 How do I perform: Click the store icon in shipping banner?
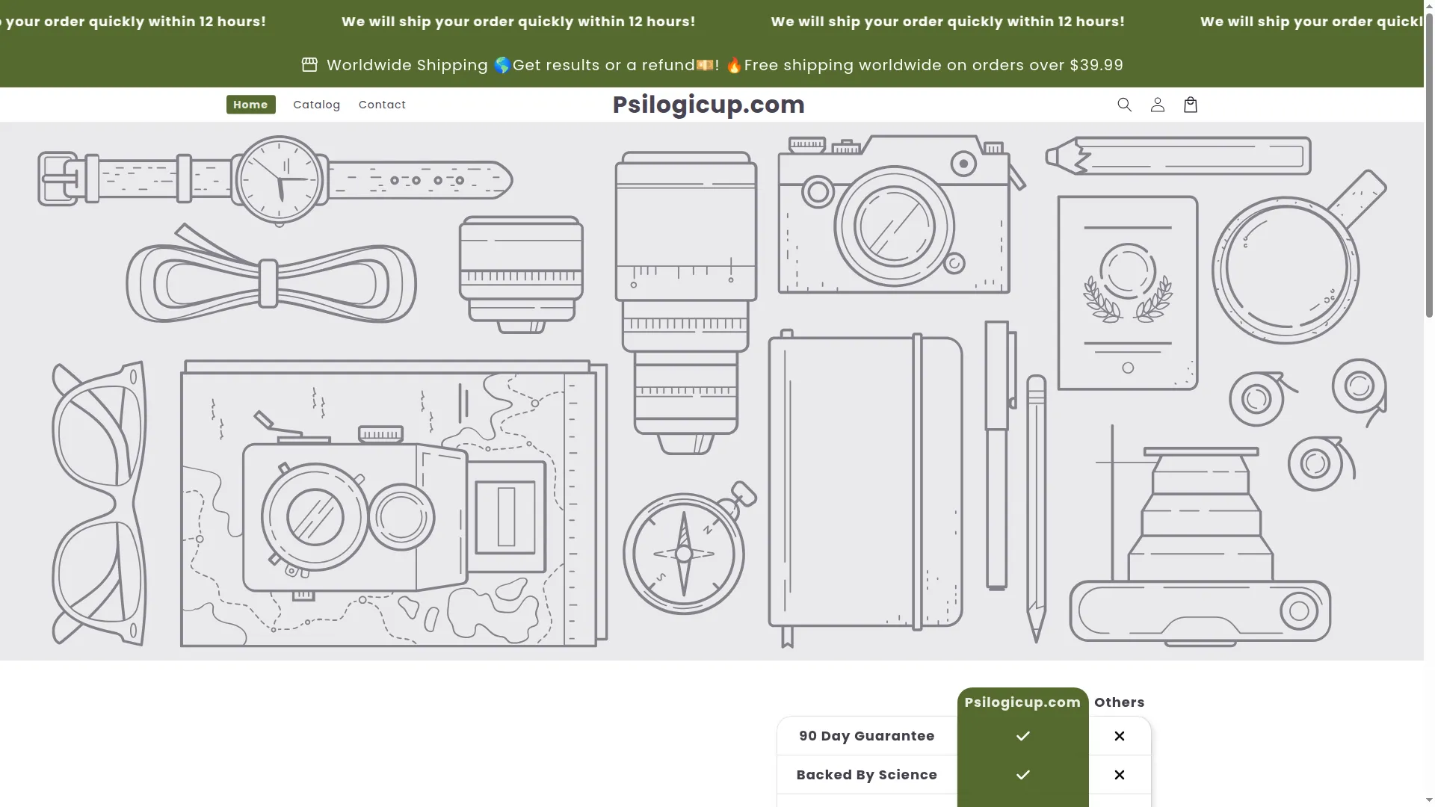coord(309,65)
